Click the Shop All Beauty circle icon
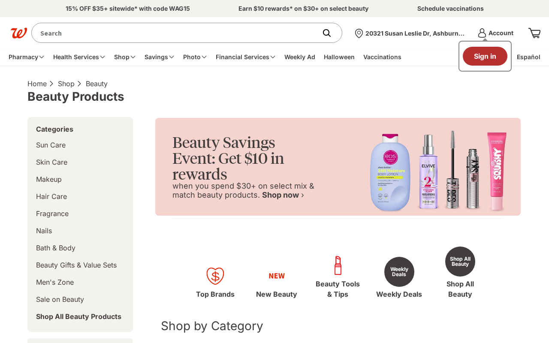The width and height of the screenshot is (549, 343). (x=460, y=262)
